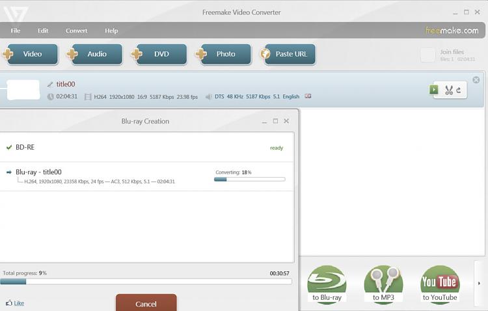
Task: Minimize the Blu-ray Creation dialog
Action: tap(264, 122)
